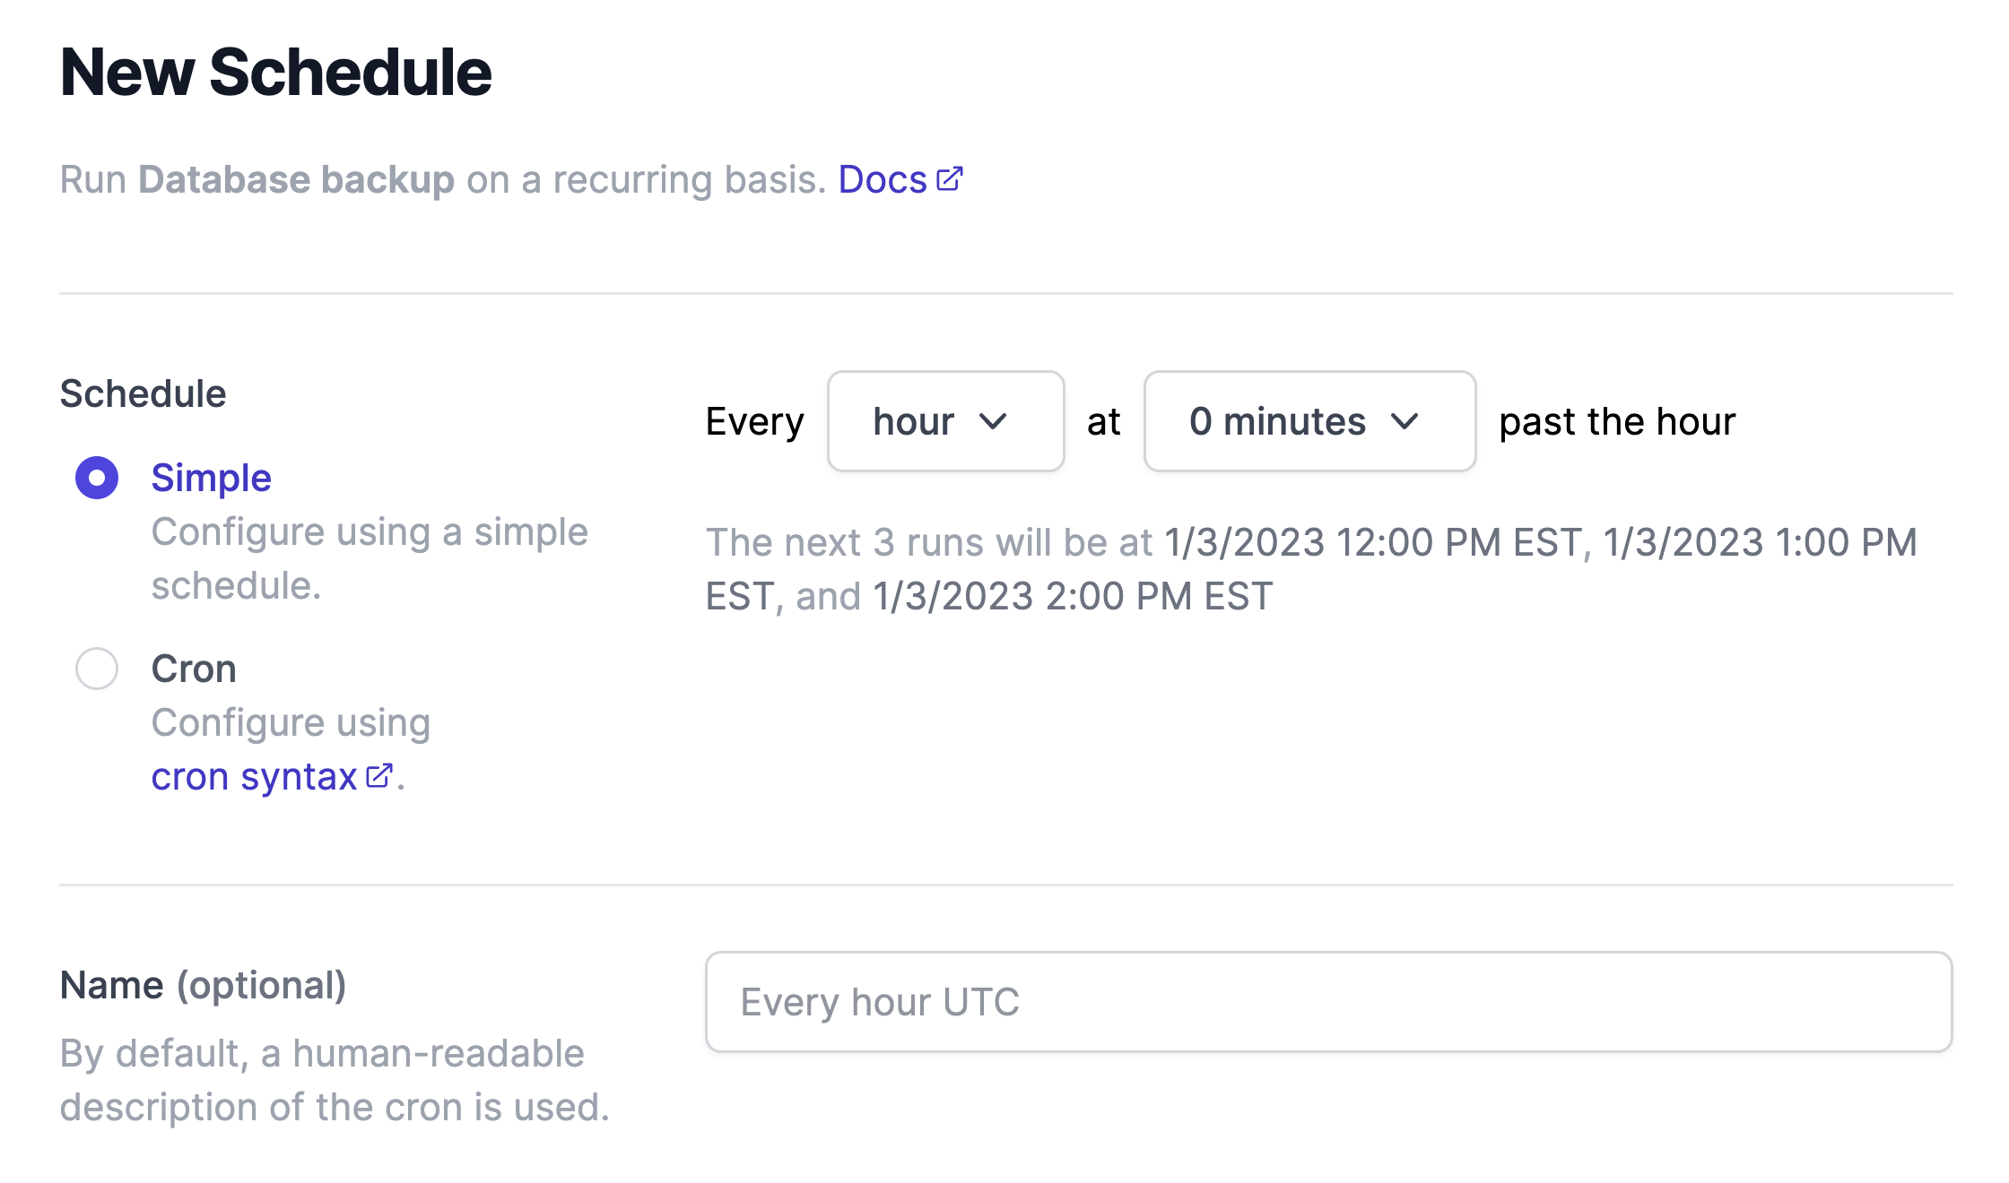Select the Simple schedule radio button
Viewport: 2009px width, 1183px height.
coord(97,478)
